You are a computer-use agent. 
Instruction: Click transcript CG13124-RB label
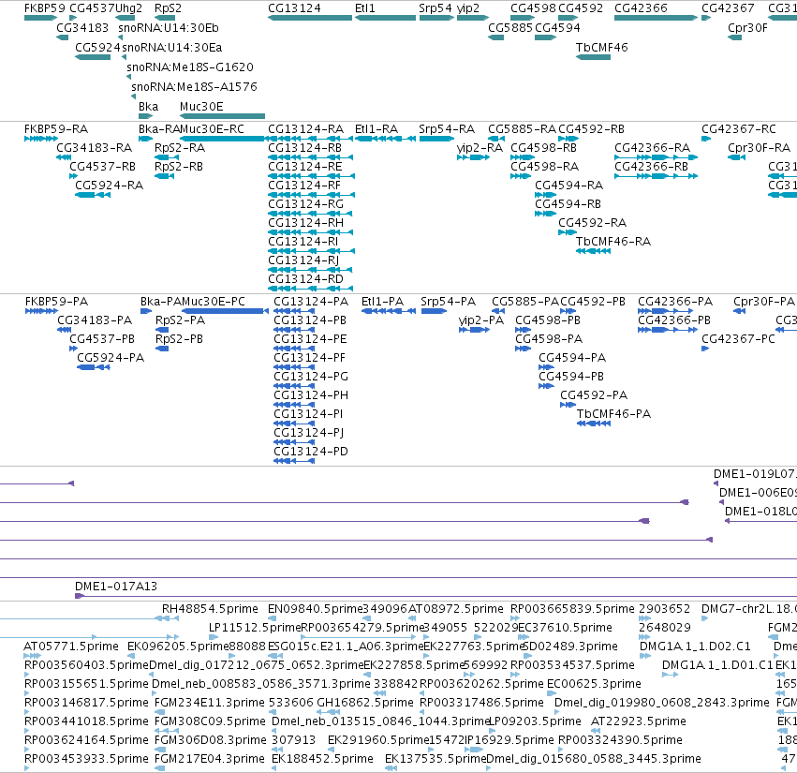click(305, 147)
